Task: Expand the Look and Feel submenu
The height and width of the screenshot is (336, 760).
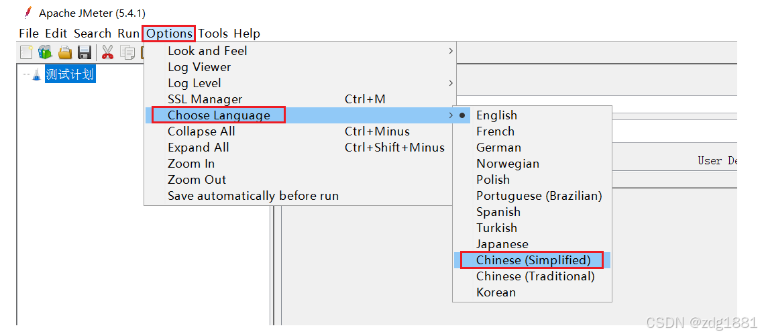Action: [x=301, y=51]
